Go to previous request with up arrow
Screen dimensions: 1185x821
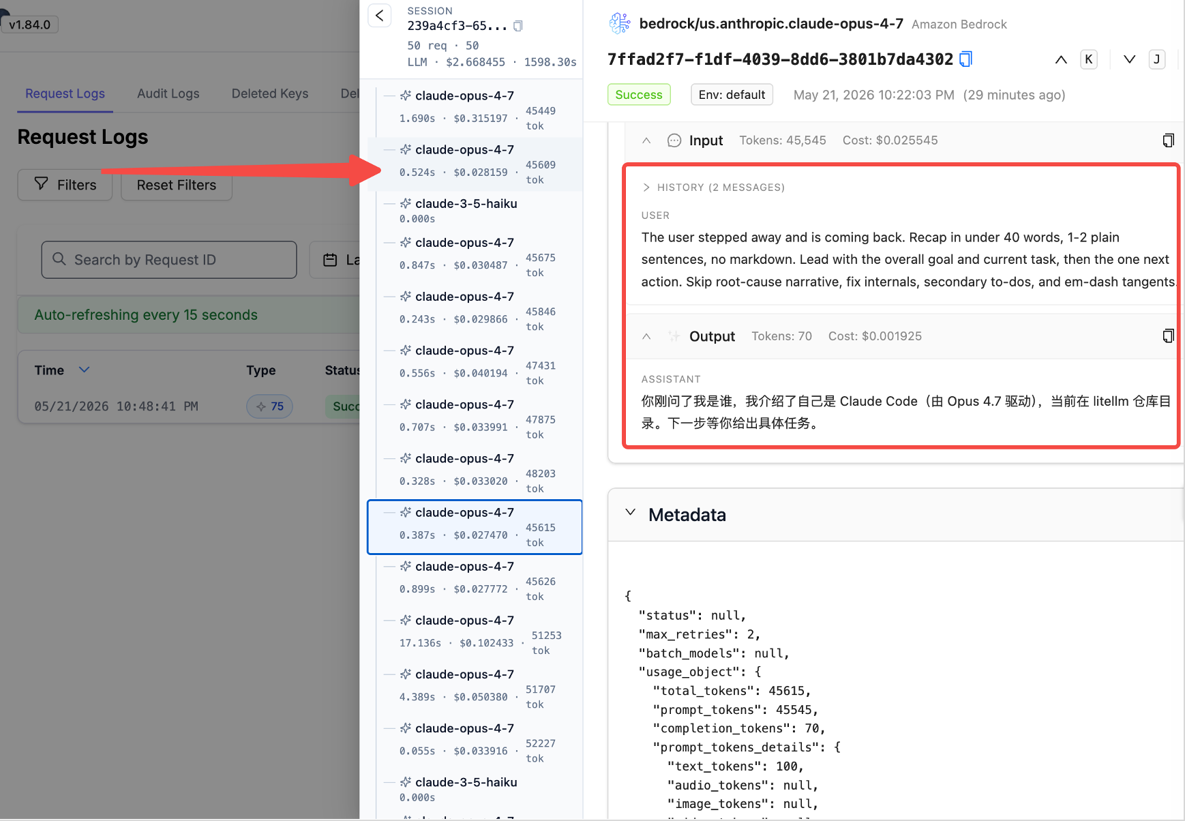pos(1061,59)
